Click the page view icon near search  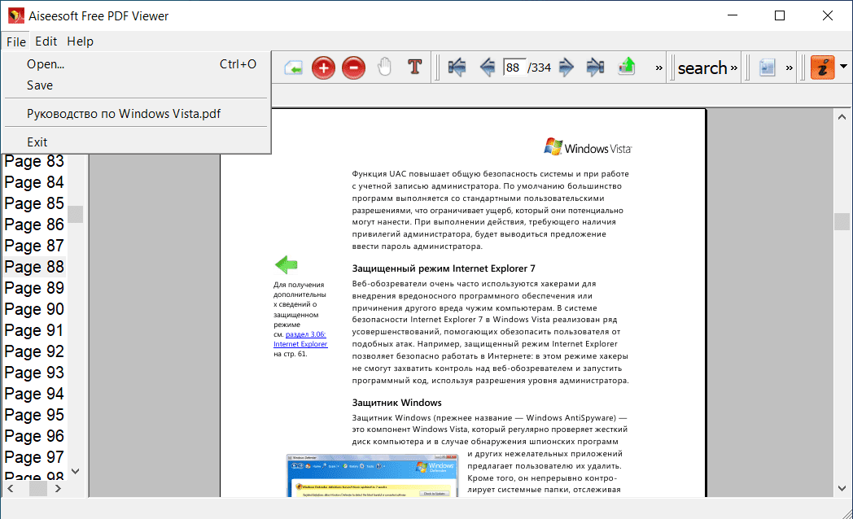point(767,68)
